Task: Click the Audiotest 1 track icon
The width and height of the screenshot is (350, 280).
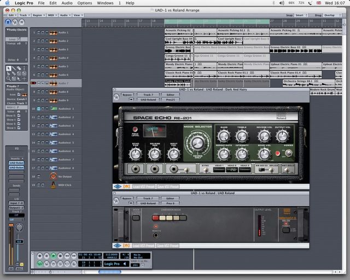Action: [54, 108]
